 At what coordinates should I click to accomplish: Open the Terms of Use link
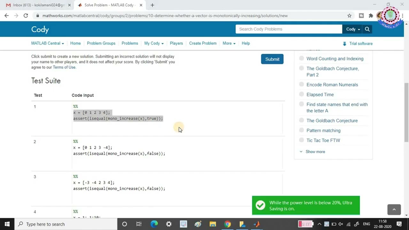tap(64, 67)
